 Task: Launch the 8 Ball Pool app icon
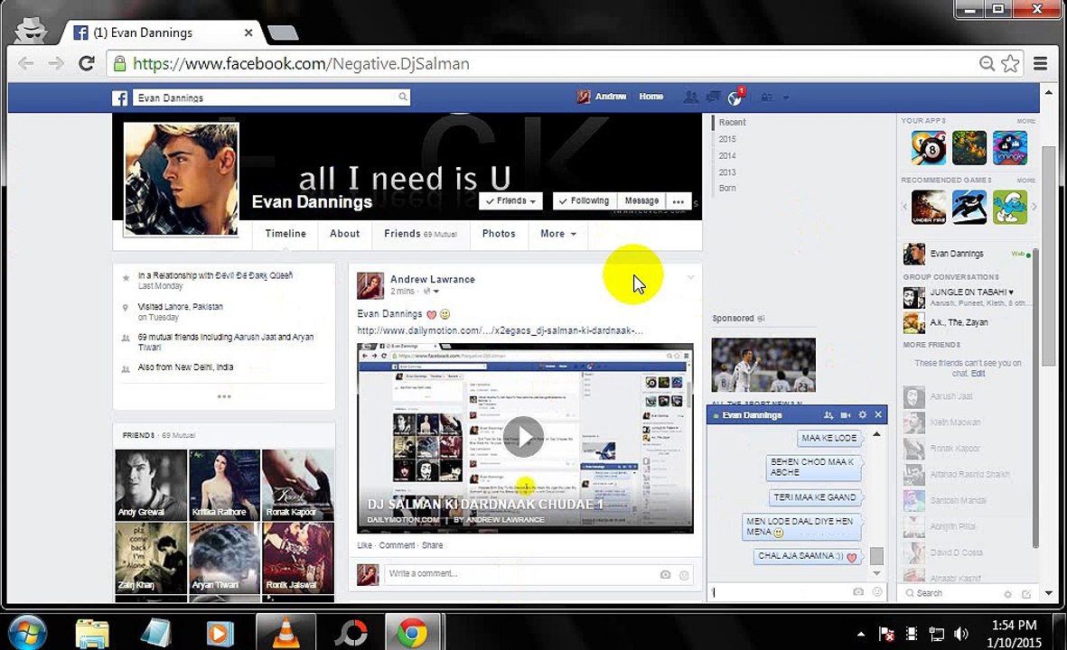click(929, 147)
